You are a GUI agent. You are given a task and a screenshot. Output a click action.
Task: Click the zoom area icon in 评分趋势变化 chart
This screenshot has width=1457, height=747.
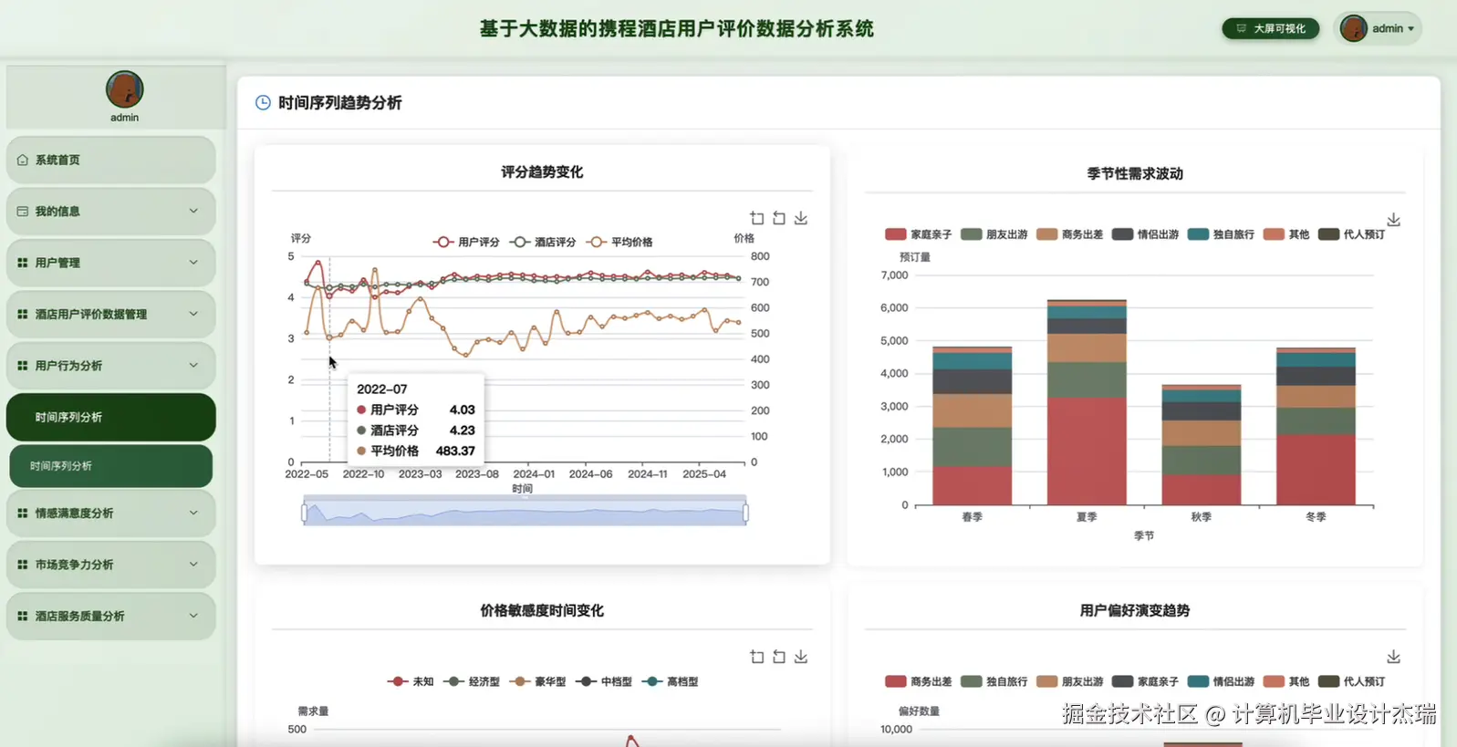(757, 218)
